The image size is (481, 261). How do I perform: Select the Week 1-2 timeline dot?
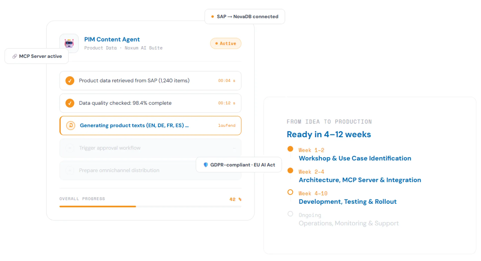[x=290, y=149]
